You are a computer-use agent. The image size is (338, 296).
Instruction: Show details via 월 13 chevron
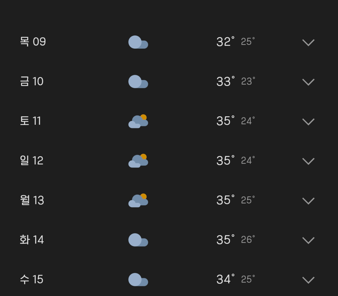click(x=309, y=201)
